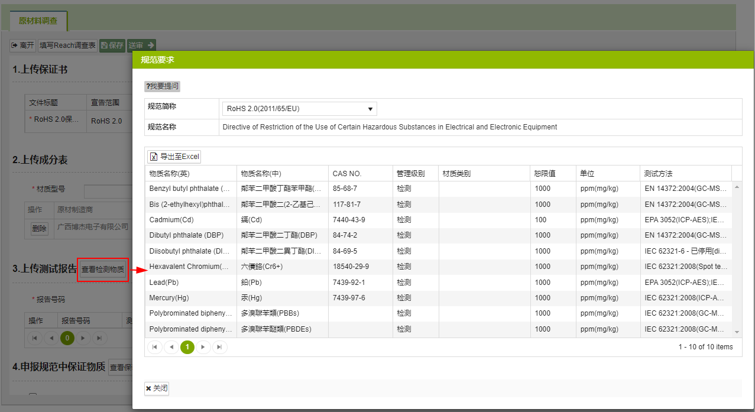Click the 送审 submit button

click(142, 46)
